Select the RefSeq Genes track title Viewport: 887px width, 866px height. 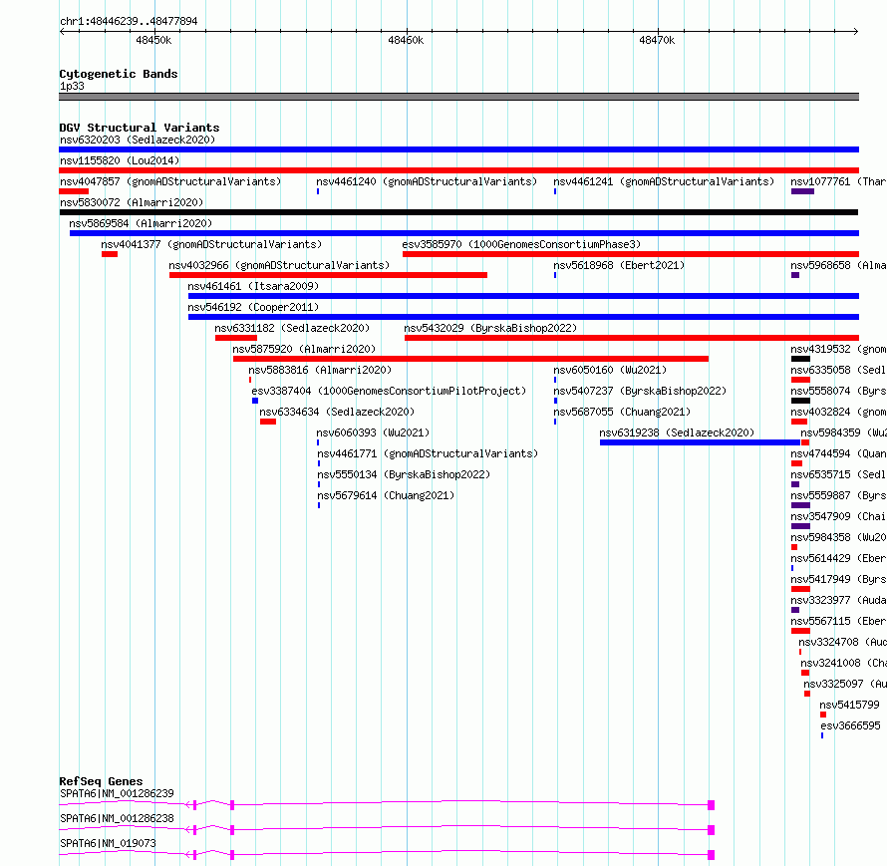click(x=101, y=781)
